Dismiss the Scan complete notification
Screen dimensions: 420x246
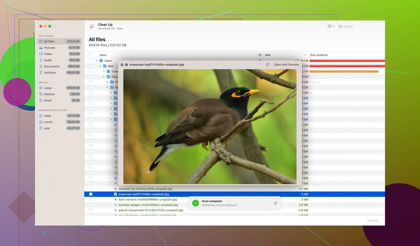275,203
